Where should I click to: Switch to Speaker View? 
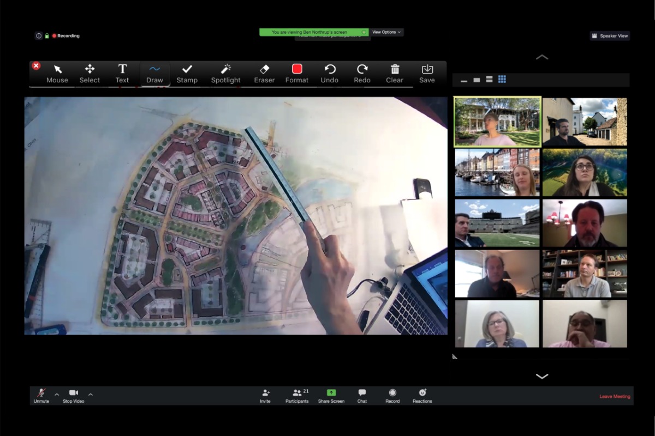coord(610,36)
